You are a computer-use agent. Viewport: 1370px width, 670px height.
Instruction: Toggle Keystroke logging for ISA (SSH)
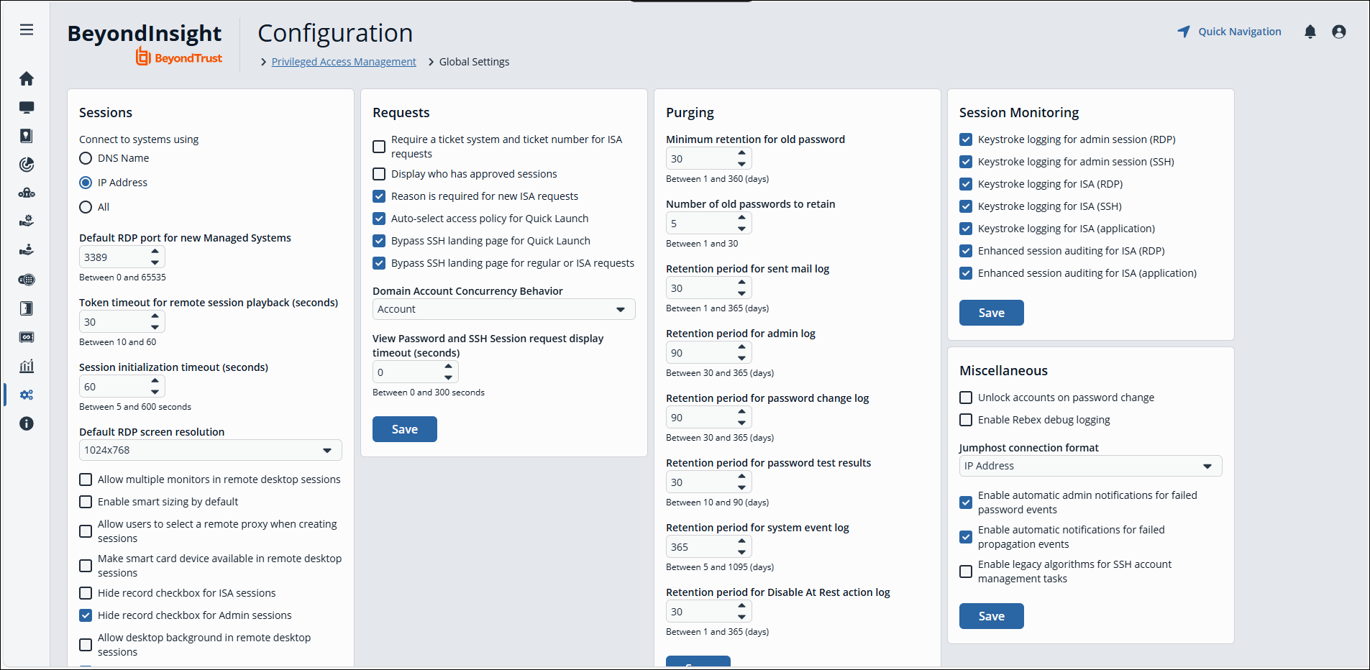click(x=966, y=206)
